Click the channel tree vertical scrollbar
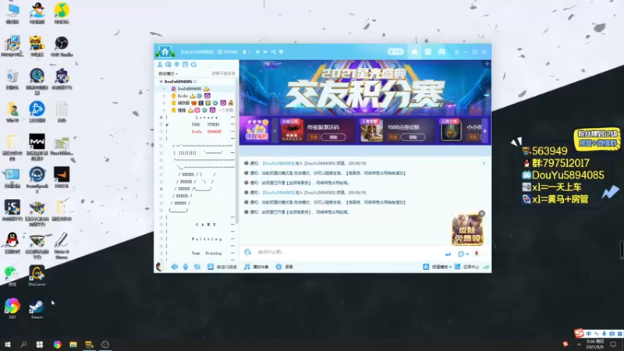This screenshot has width=624, height=351. [237, 151]
